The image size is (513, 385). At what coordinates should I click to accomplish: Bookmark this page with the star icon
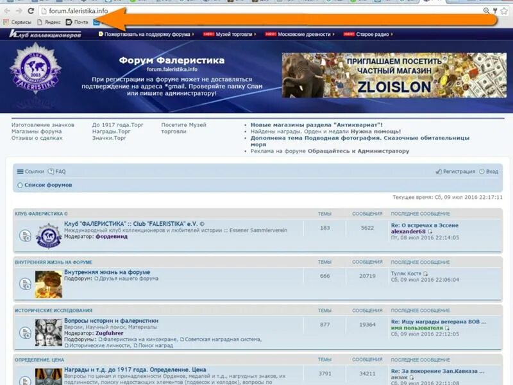click(504, 11)
